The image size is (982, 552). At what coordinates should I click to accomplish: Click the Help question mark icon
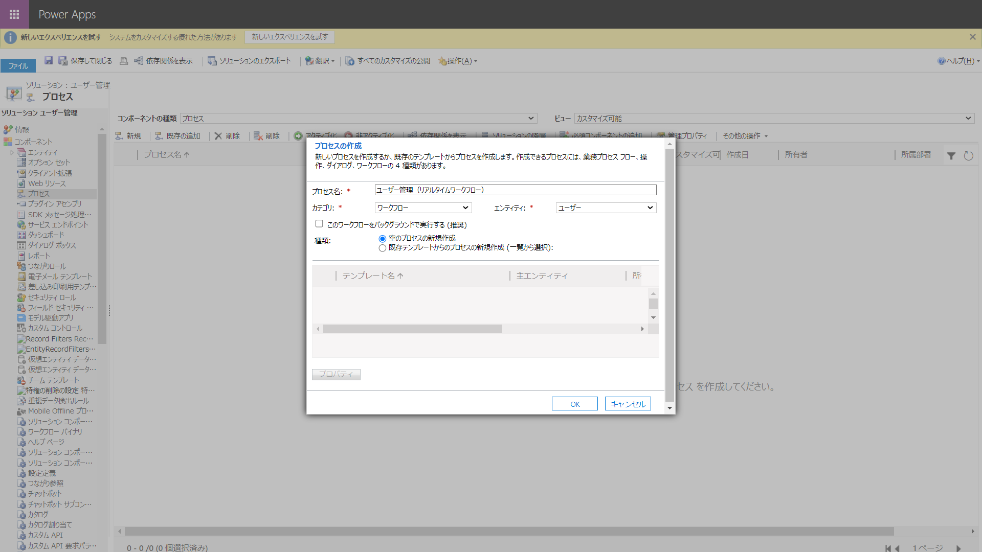(941, 61)
